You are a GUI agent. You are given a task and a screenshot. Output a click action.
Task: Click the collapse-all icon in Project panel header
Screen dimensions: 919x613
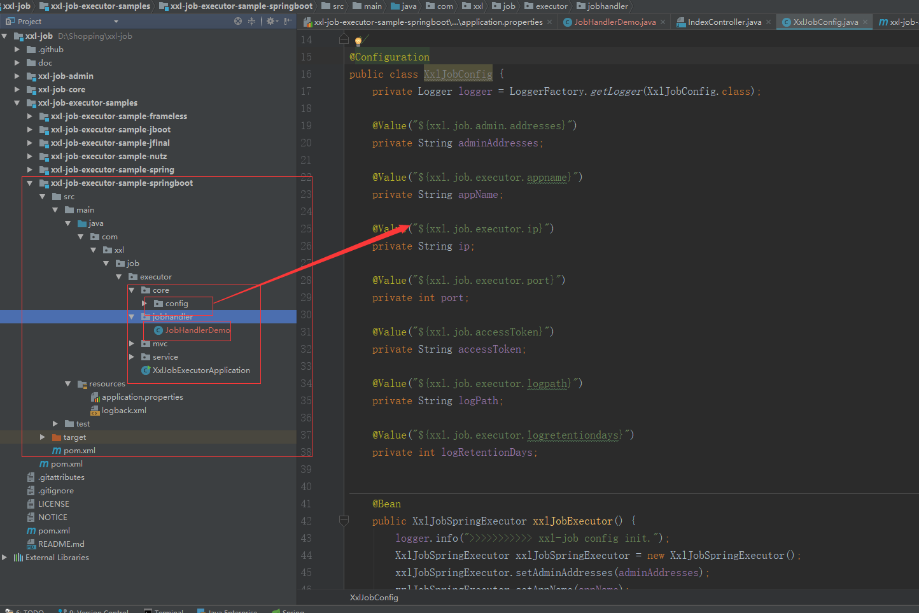click(251, 21)
